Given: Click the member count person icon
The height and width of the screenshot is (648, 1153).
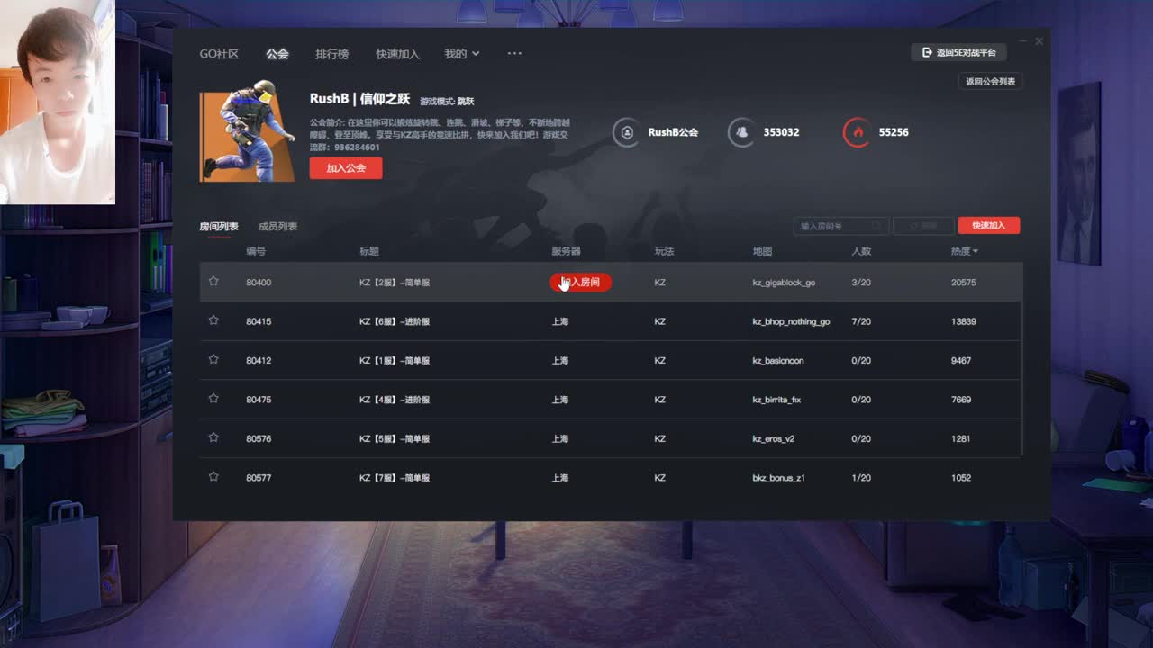Looking at the screenshot, I should (x=740, y=132).
